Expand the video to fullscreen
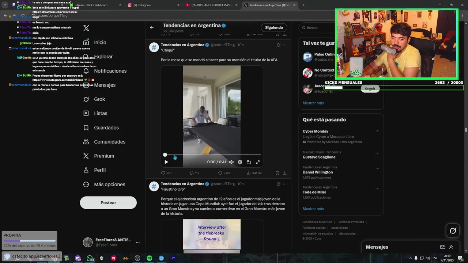The height and width of the screenshot is (263, 468). [x=258, y=162]
